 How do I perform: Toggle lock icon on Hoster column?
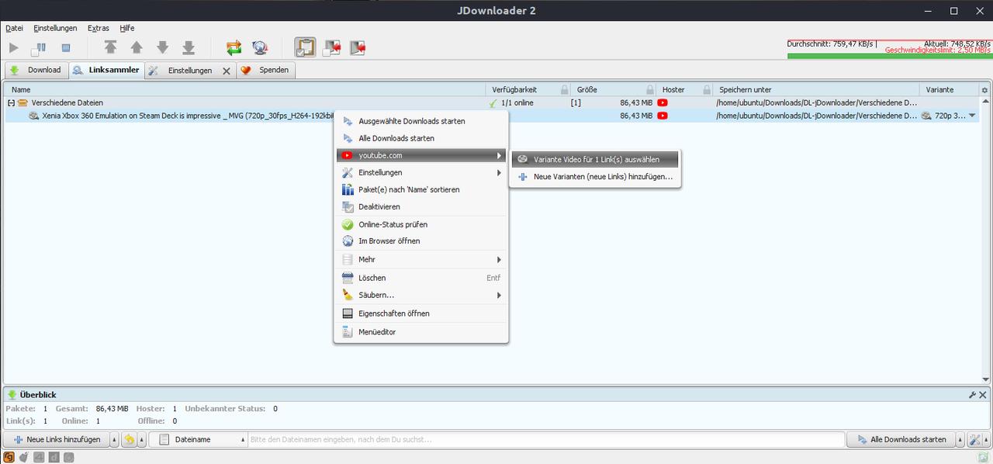(707, 90)
